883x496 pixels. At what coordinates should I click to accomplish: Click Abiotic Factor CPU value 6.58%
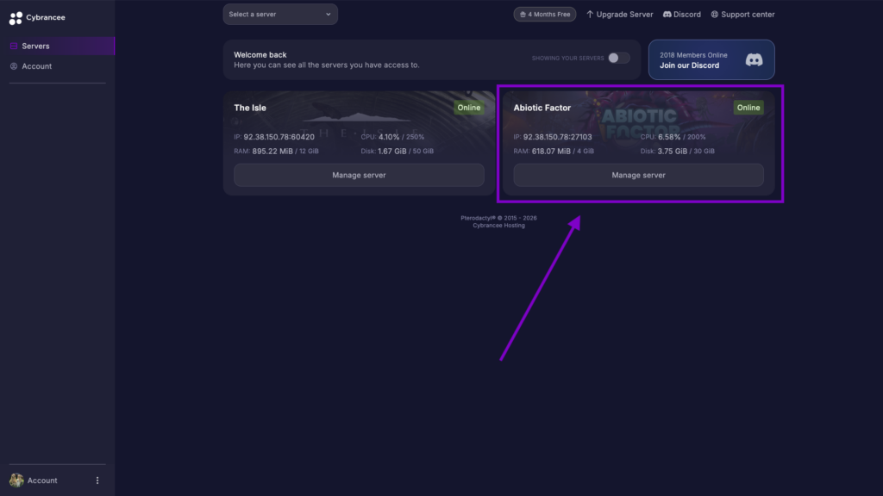pyautogui.click(x=669, y=137)
